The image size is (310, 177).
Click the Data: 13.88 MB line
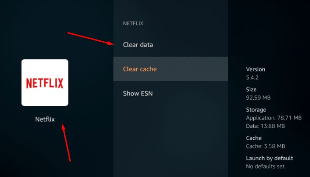pyautogui.click(x=265, y=126)
